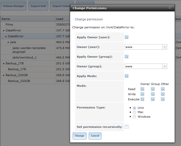Click the Import Disk button

(x=38, y=6)
